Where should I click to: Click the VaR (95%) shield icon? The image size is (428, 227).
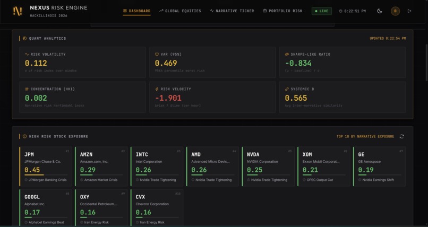coord(157,54)
